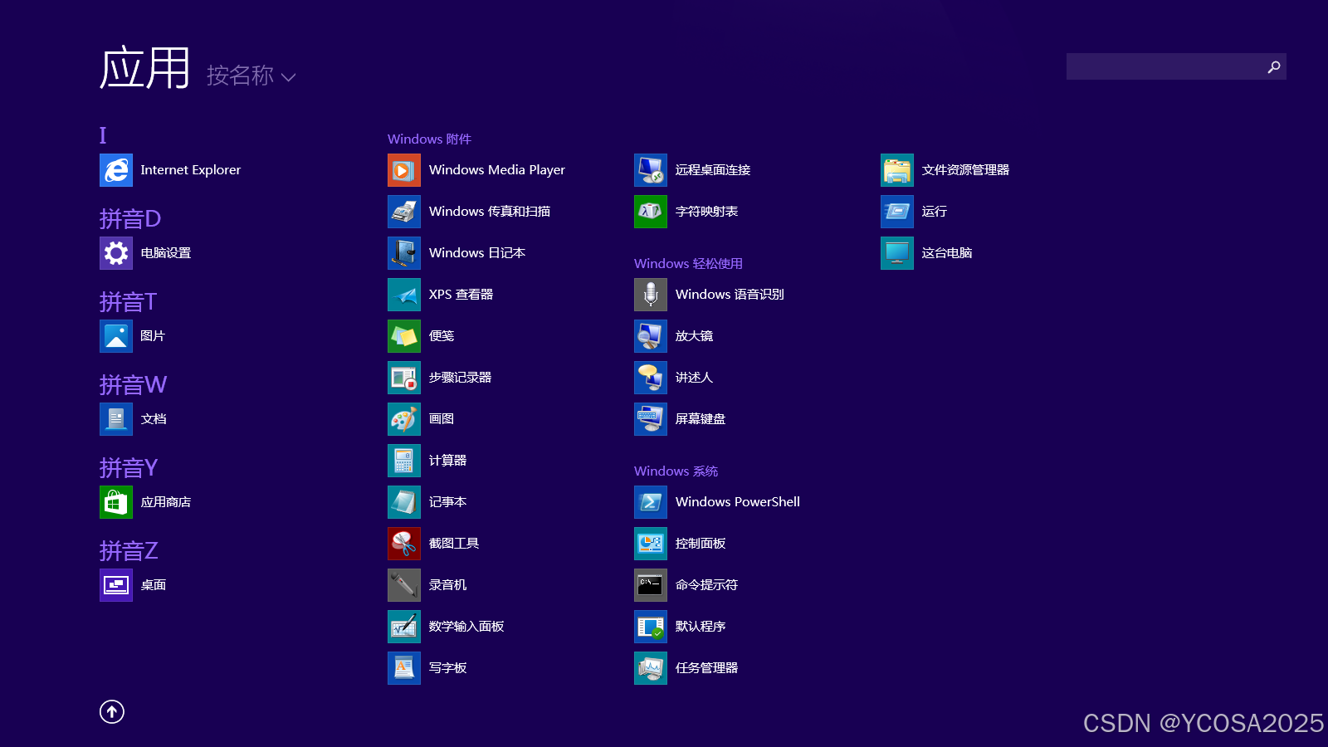Launch 步骤记录器 icon

tap(404, 378)
